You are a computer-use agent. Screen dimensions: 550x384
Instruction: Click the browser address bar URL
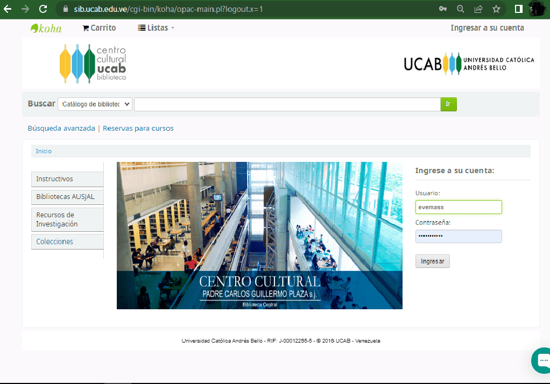pos(168,9)
